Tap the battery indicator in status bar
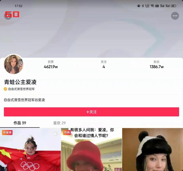Image resolution: width=183 pixels, height=171 pixels. click(x=173, y=6)
